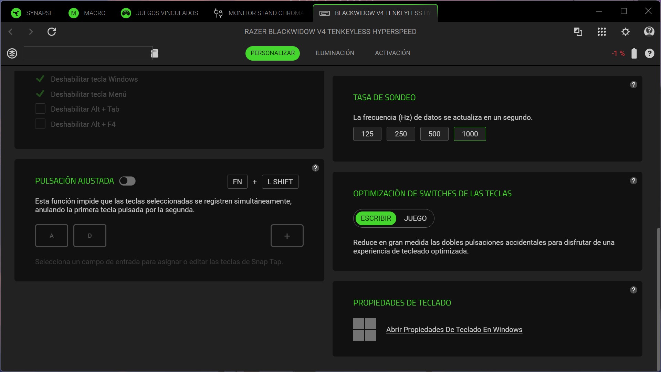This screenshot has height=372, width=661.
Task: Refresh the device page
Action: (x=52, y=32)
